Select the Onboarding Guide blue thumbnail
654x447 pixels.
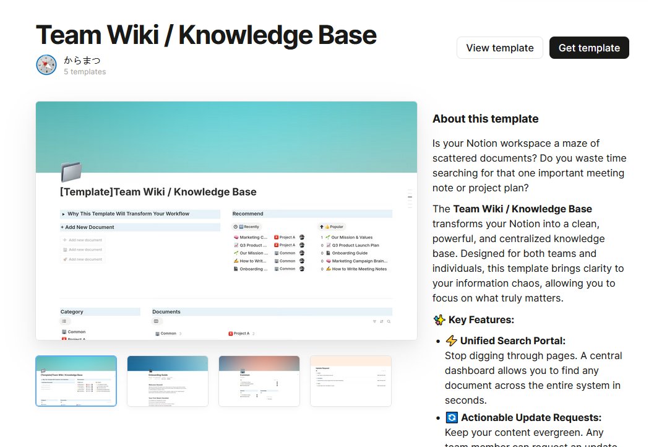(168, 381)
